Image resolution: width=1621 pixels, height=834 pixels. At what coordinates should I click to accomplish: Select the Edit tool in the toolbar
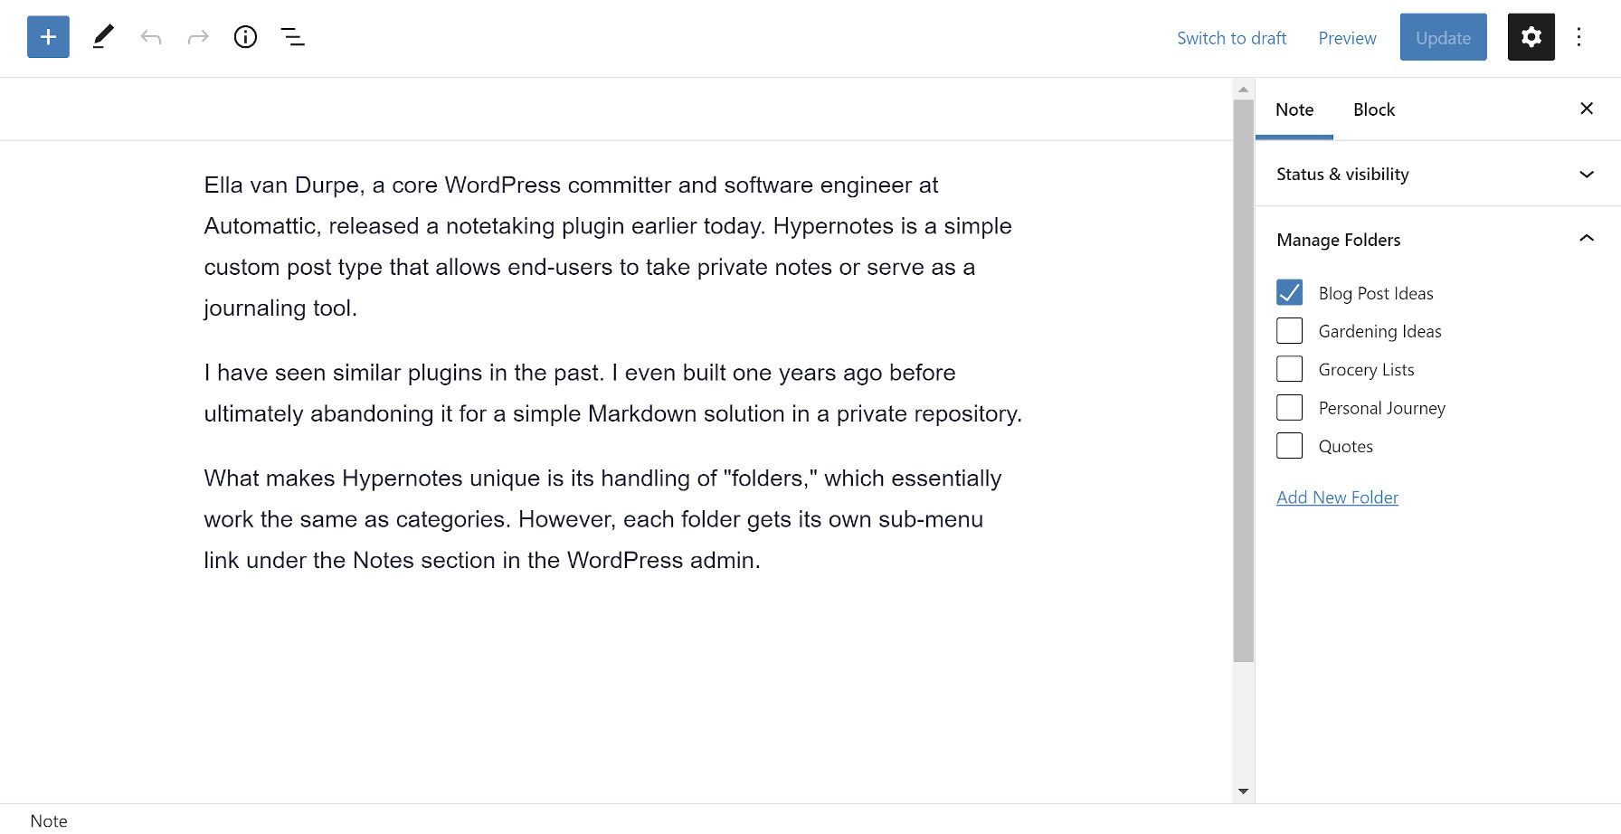coord(102,37)
